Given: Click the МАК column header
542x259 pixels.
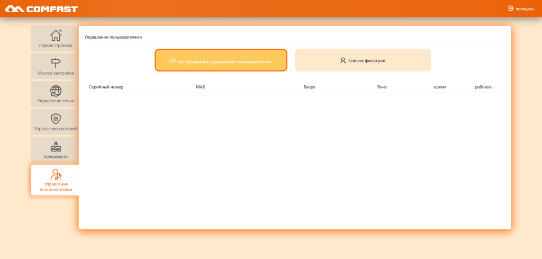Looking at the screenshot, I should (x=200, y=87).
